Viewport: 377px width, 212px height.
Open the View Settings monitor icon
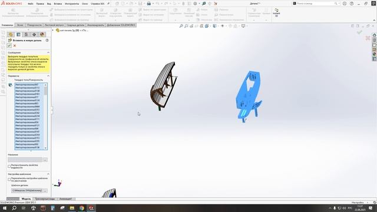(x=243, y=26)
